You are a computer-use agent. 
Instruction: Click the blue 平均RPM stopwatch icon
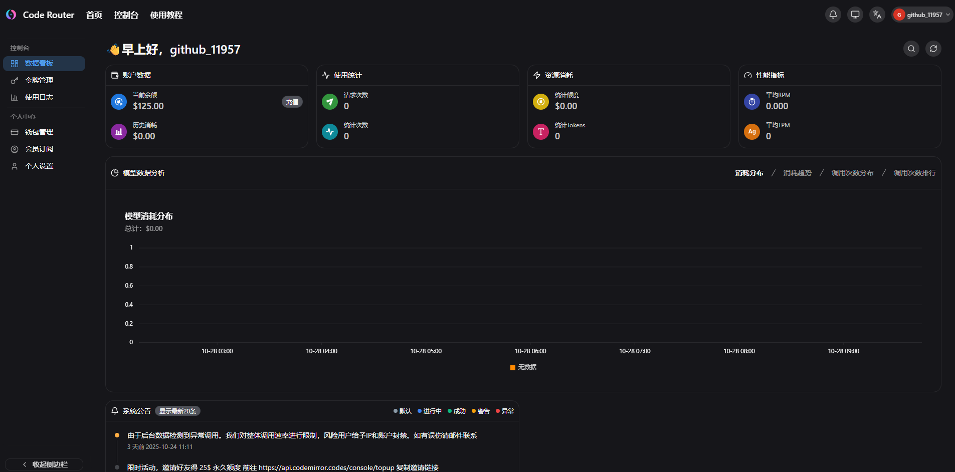(752, 102)
